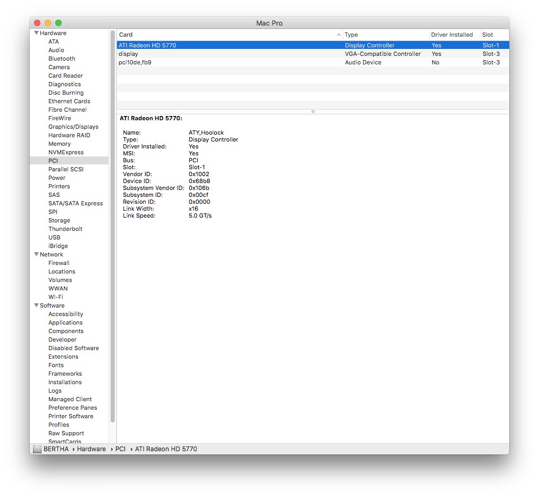Open Fonts under Software
The image size is (539, 497).
tap(56, 365)
